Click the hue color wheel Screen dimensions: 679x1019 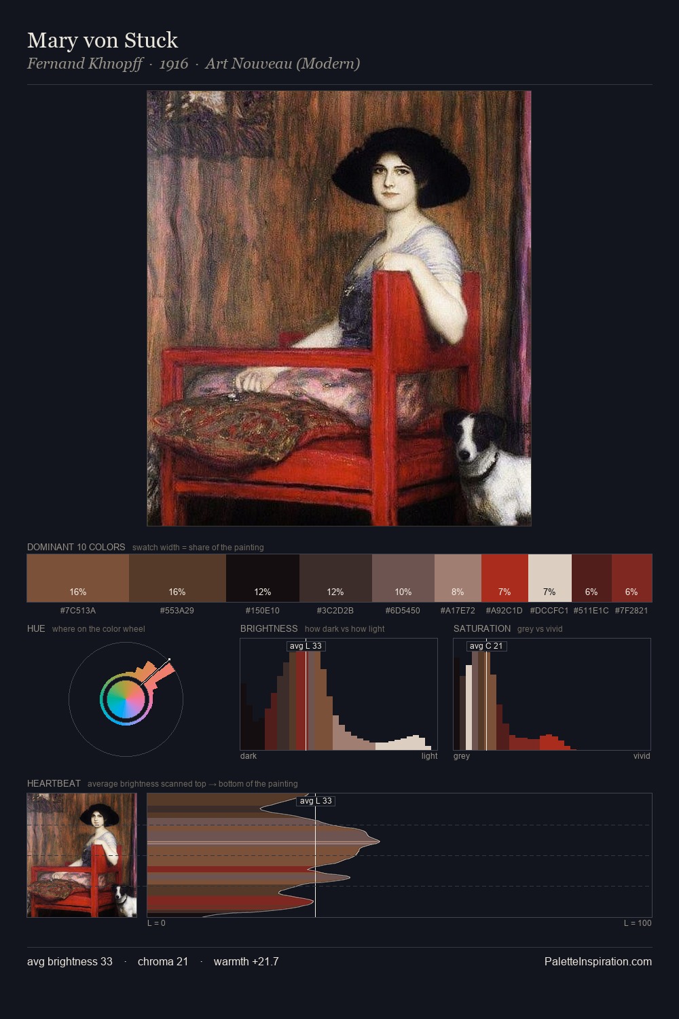click(126, 699)
